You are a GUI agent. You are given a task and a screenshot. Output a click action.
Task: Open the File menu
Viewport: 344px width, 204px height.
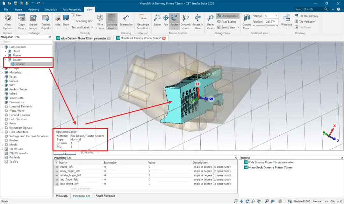6,10
